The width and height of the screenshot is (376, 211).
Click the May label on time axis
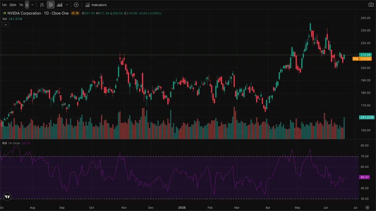tap(297, 207)
